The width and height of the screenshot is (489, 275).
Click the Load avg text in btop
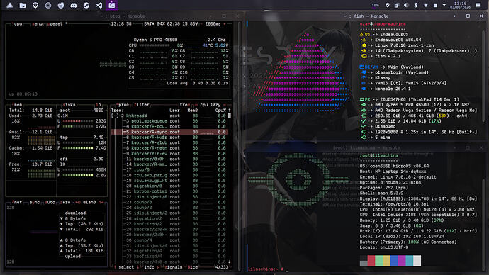pos(198,83)
